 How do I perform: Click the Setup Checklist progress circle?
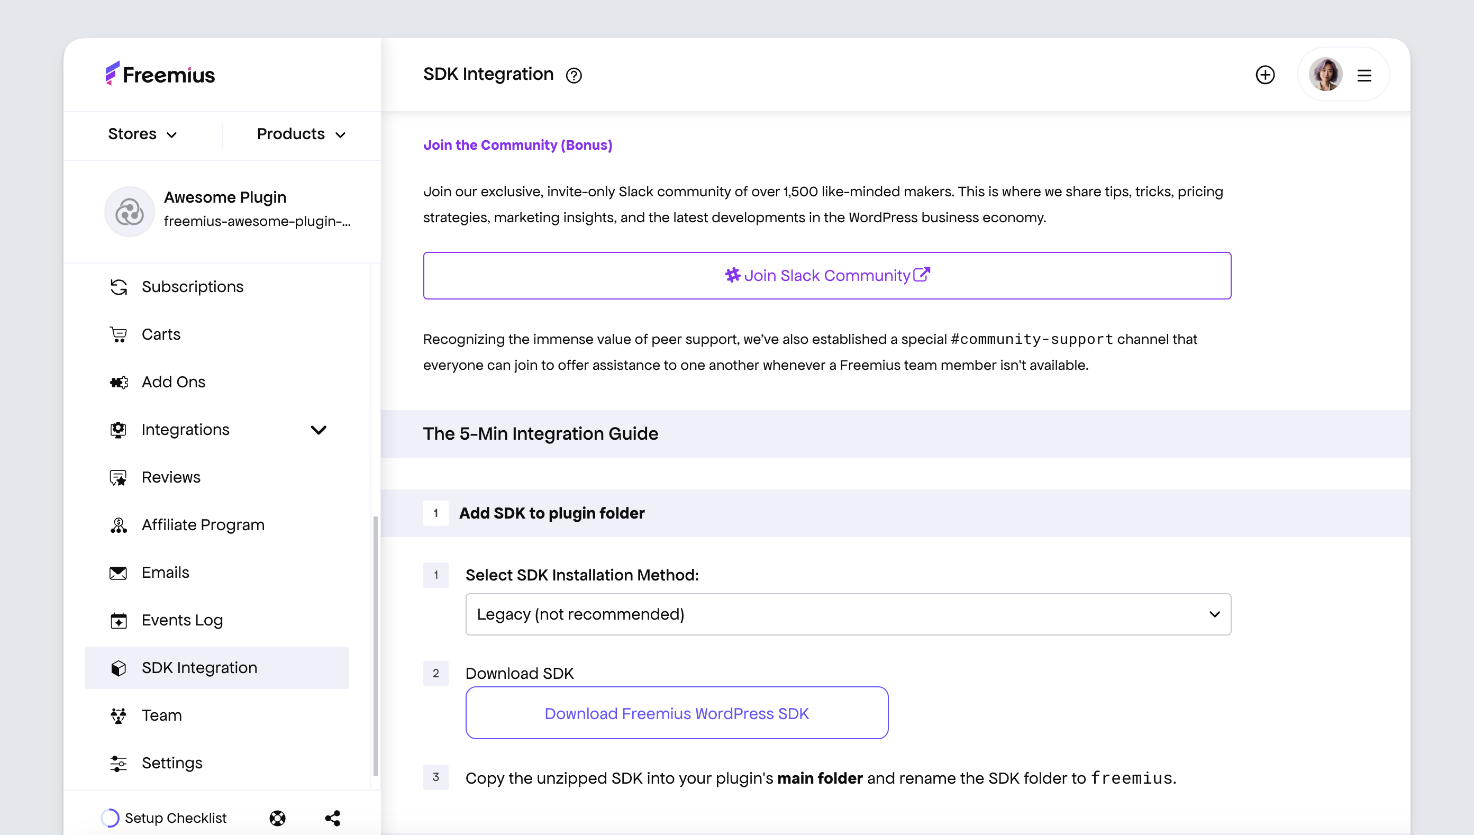pos(110,818)
